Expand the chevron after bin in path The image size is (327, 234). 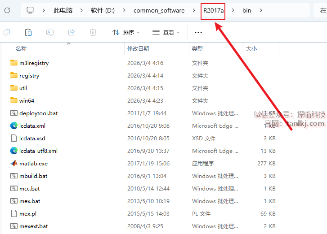[x=261, y=10]
